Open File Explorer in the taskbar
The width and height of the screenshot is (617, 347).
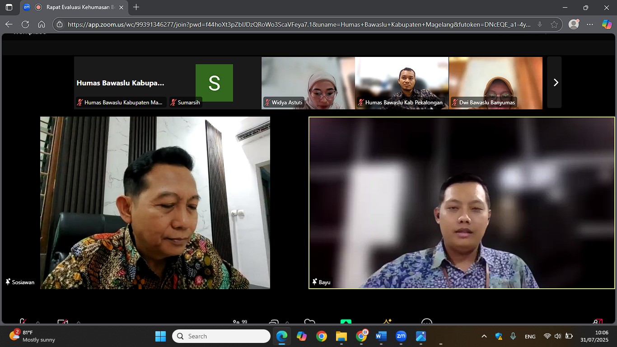(x=341, y=336)
